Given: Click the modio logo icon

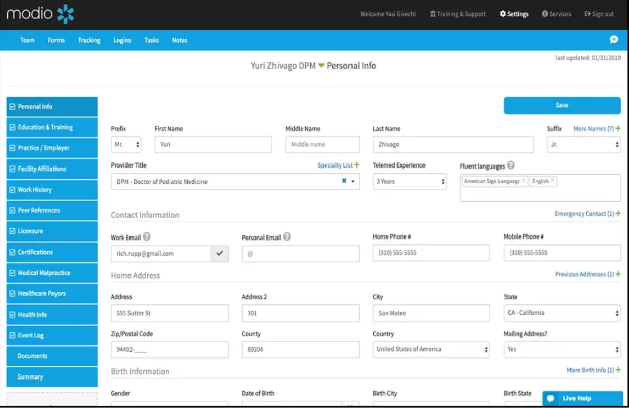Looking at the screenshot, I should (65, 14).
